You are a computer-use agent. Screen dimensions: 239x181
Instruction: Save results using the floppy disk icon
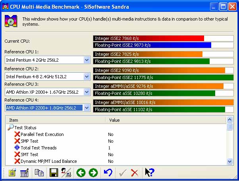(54, 173)
